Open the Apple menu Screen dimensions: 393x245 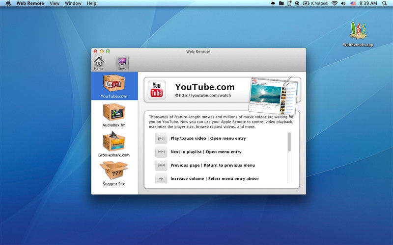click(8, 3)
